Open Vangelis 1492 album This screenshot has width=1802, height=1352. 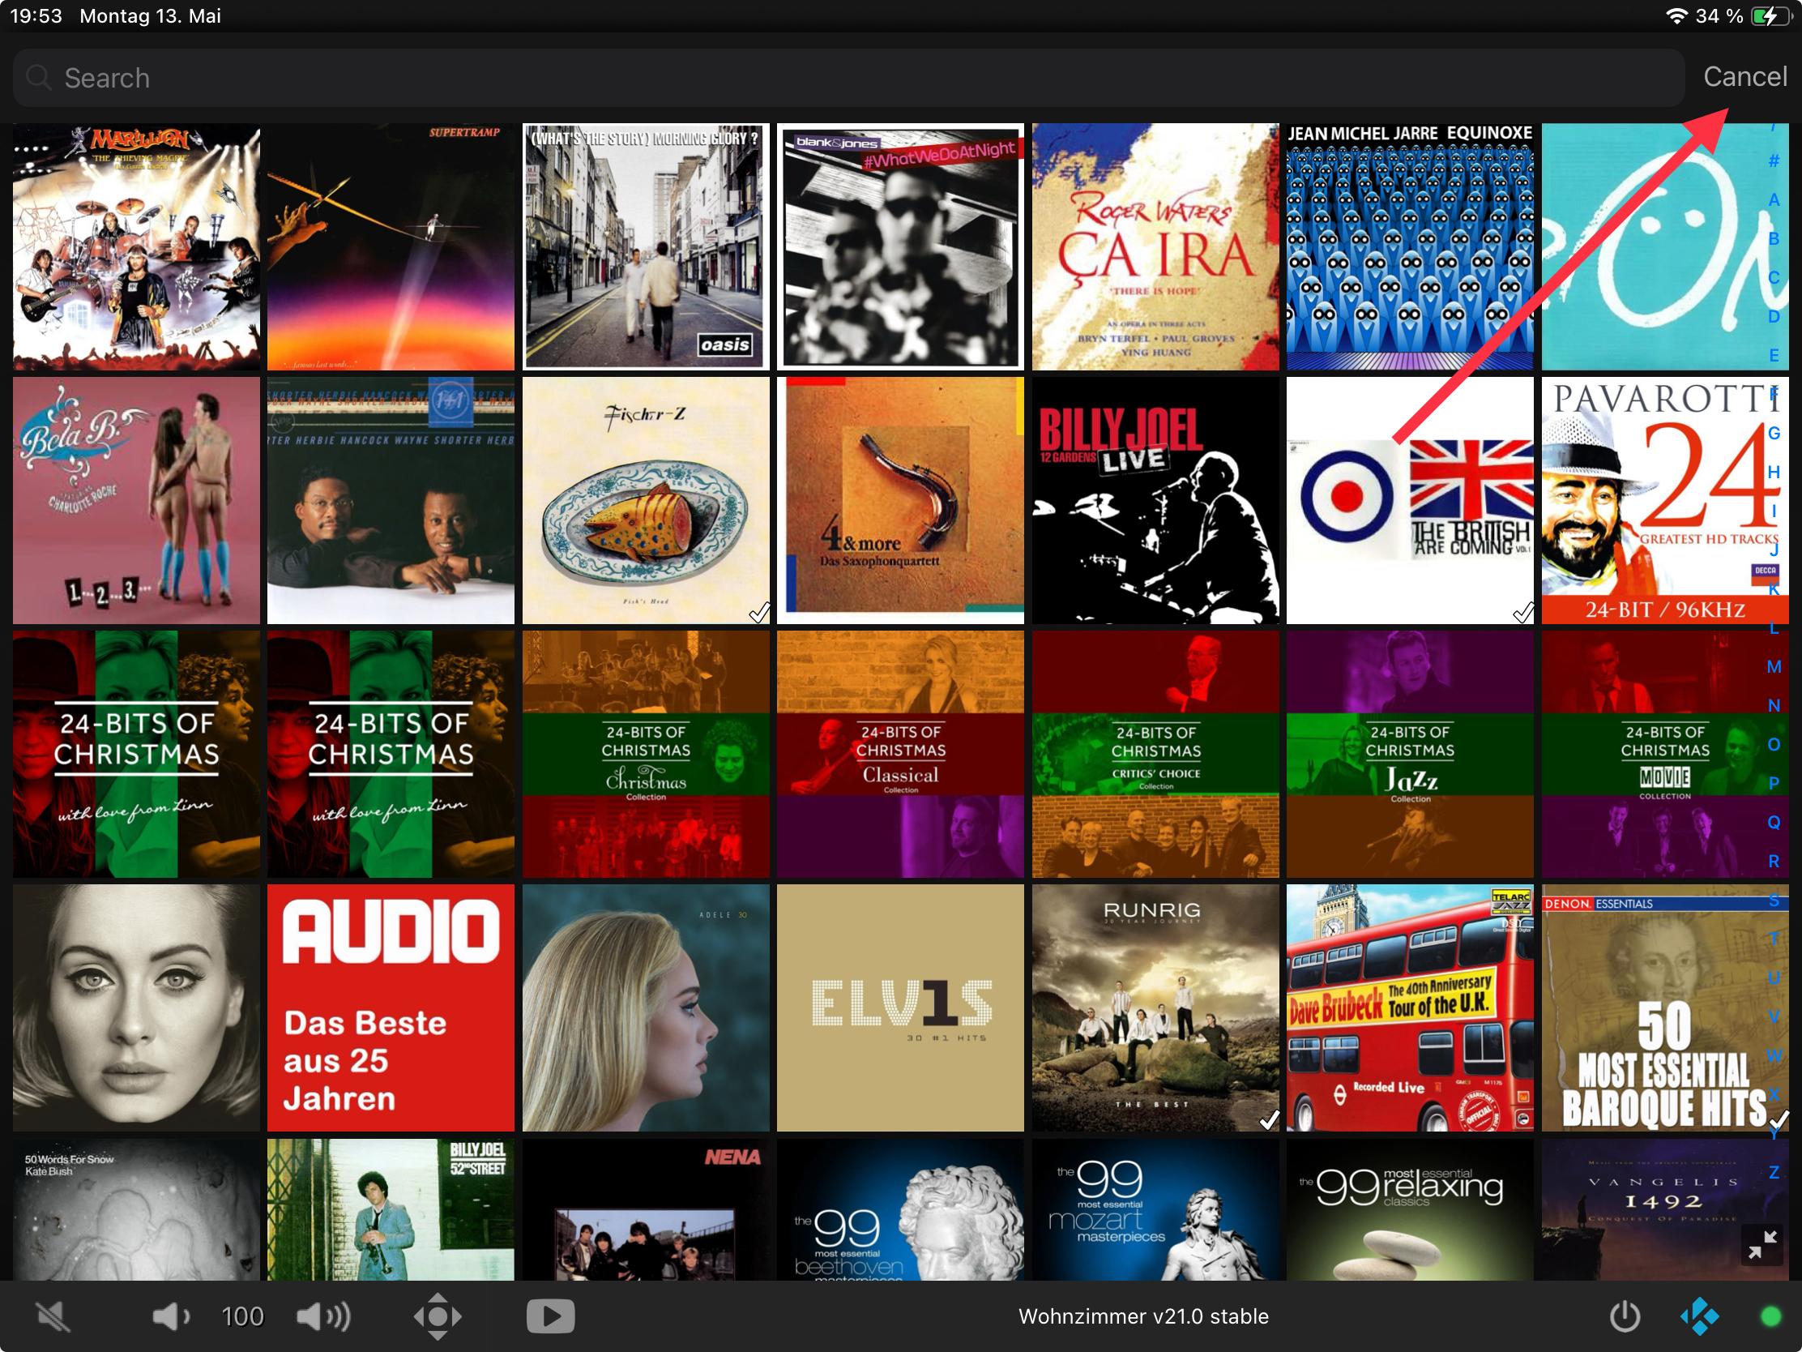pos(1664,1209)
